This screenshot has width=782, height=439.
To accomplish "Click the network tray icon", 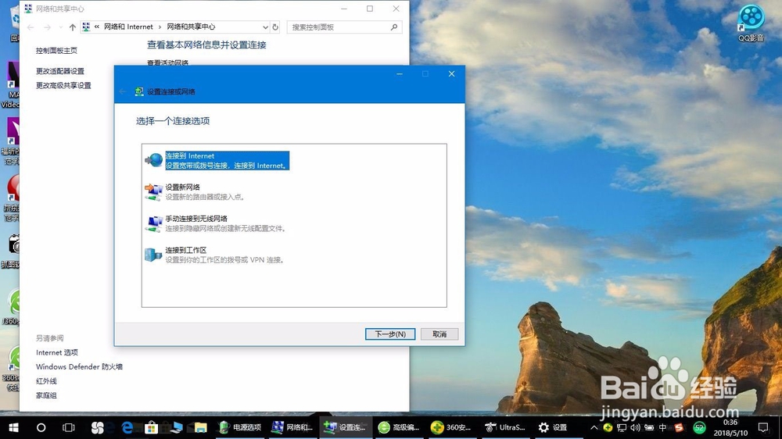I will 622,427.
